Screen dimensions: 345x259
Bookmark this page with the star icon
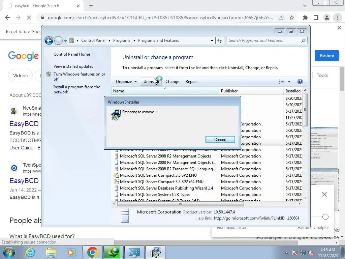pyautogui.click(x=292, y=18)
